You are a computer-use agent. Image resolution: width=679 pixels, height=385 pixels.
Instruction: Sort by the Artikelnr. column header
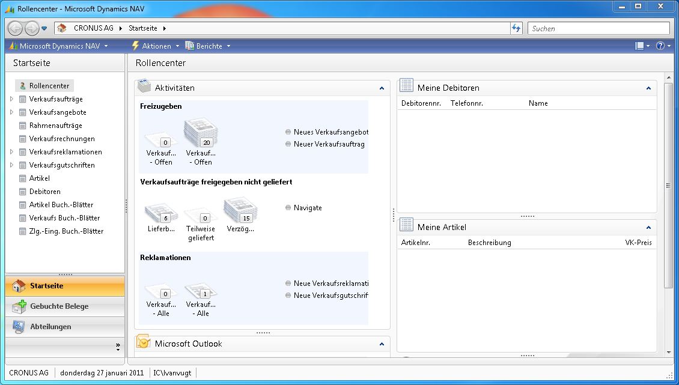click(416, 243)
